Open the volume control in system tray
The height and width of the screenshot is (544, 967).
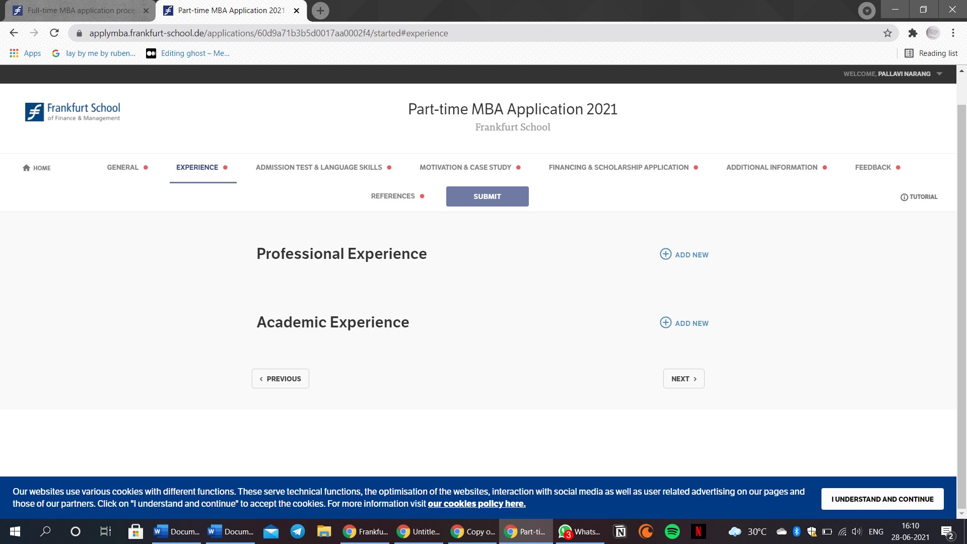click(857, 531)
